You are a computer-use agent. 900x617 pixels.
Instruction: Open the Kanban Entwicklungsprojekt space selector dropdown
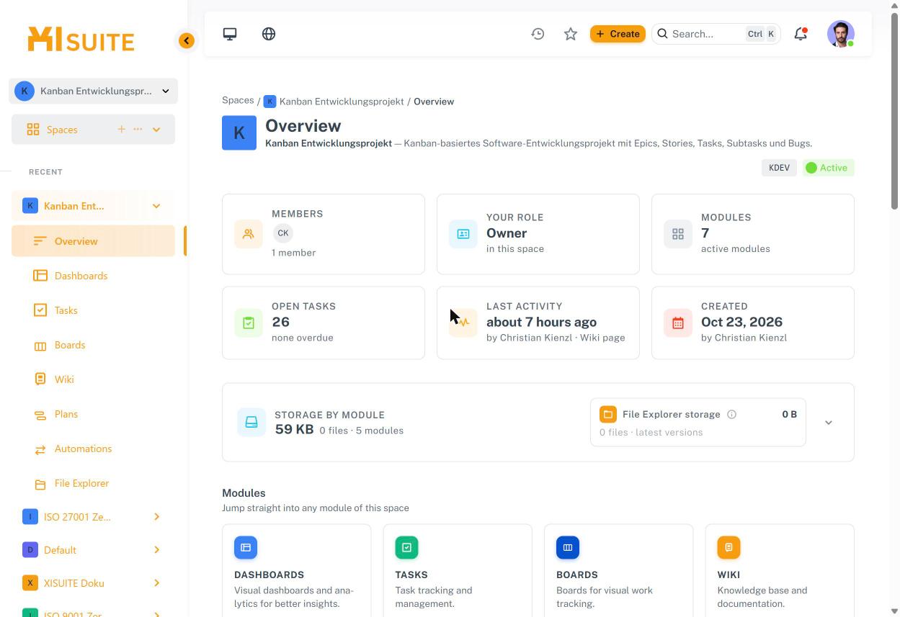point(93,91)
